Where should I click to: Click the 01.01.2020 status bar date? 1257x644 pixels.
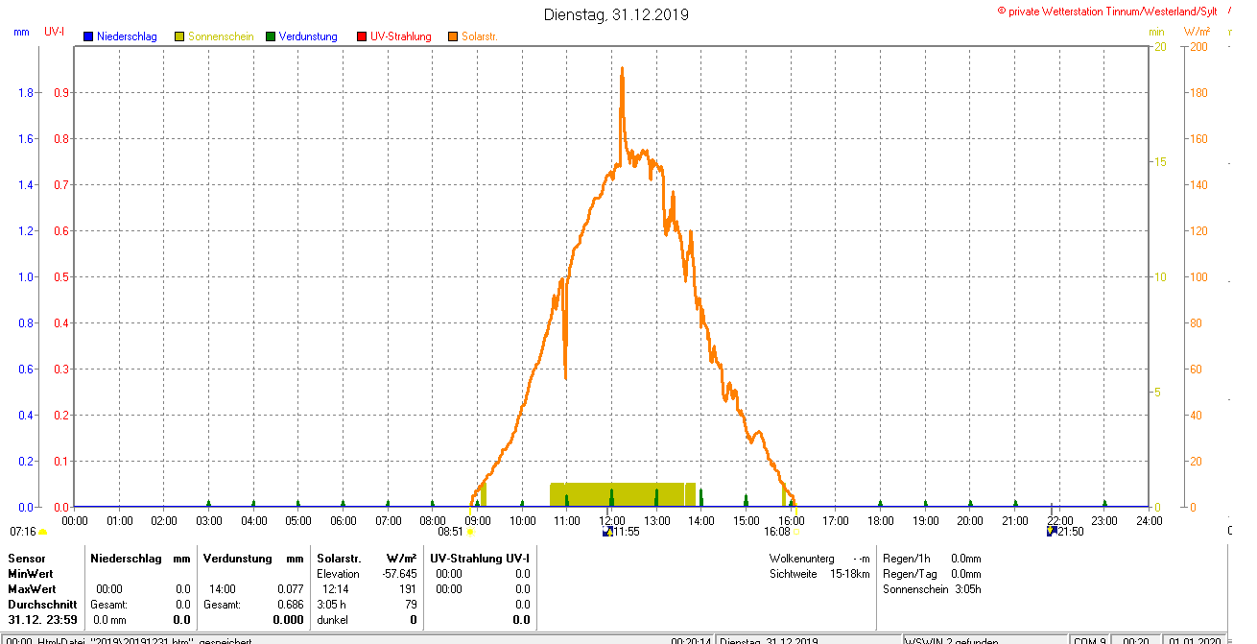(1196, 640)
